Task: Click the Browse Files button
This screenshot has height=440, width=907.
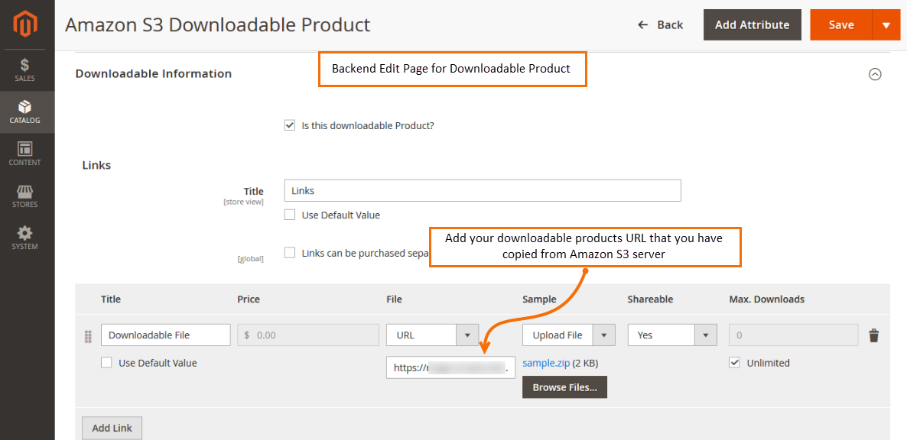Action: (564, 387)
